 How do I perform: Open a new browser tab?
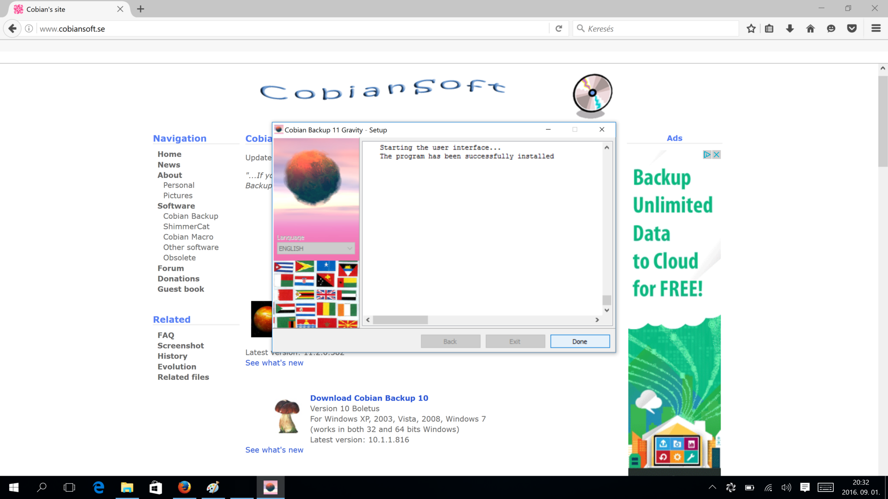(x=140, y=9)
